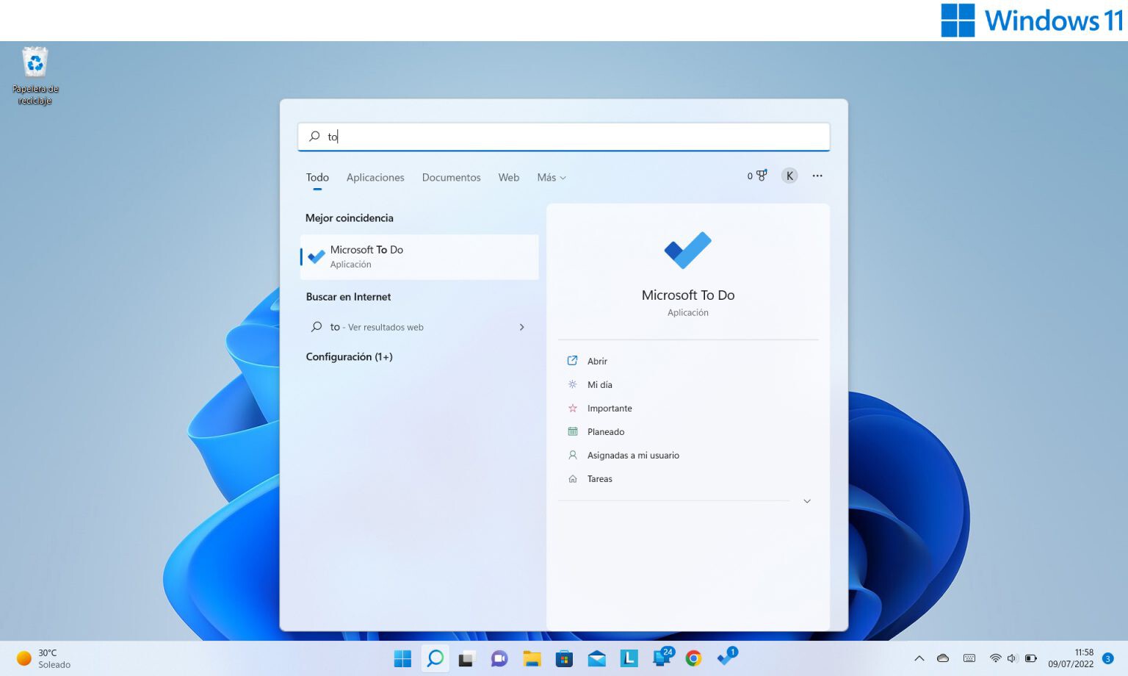The height and width of the screenshot is (676, 1128).
Task: Select the Importante starred list
Action: [610, 408]
